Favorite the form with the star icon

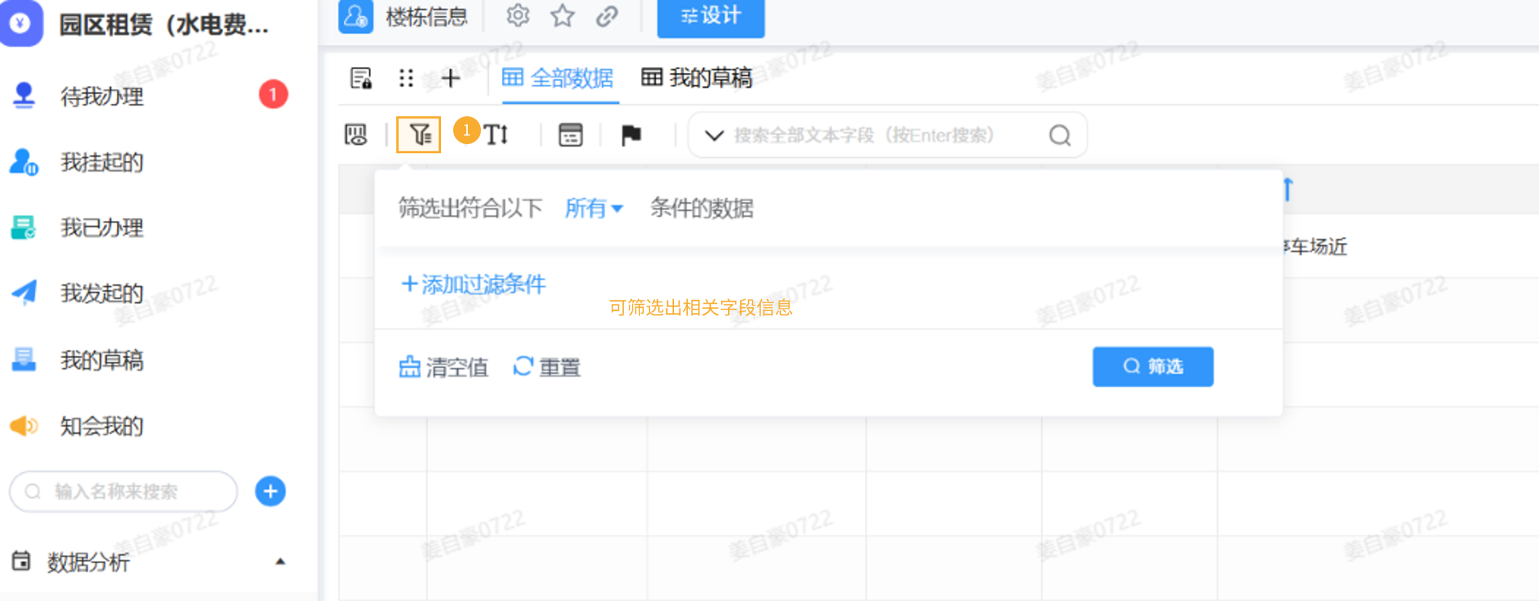click(563, 15)
